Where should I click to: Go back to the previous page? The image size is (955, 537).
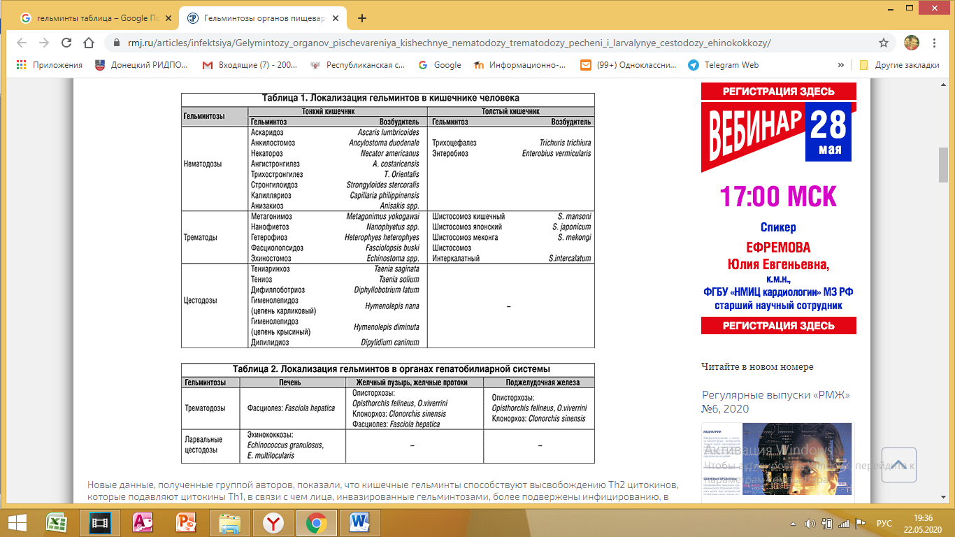pos(22,43)
